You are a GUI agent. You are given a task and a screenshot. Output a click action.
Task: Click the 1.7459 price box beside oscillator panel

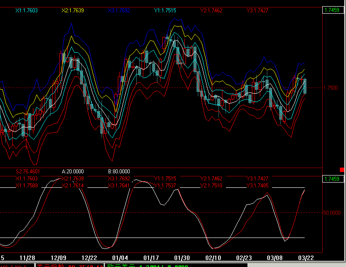[333, 179]
